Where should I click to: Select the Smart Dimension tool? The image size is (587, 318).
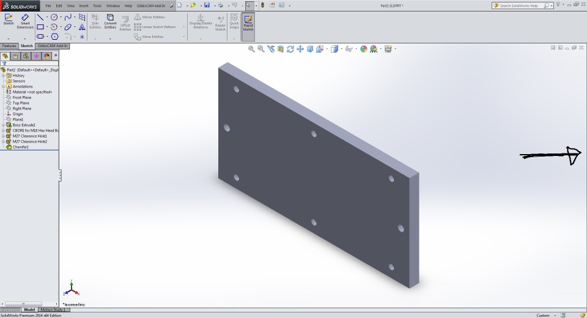[25, 21]
